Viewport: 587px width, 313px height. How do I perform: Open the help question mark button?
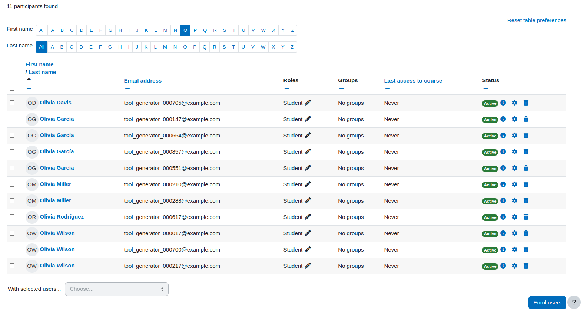tap(574, 302)
